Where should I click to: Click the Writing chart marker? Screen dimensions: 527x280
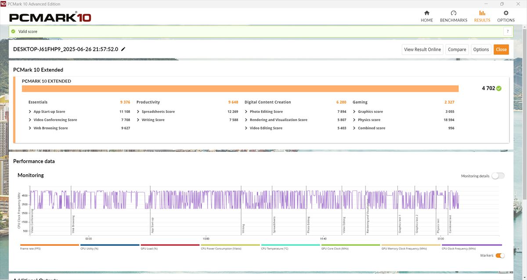coord(243,228)
